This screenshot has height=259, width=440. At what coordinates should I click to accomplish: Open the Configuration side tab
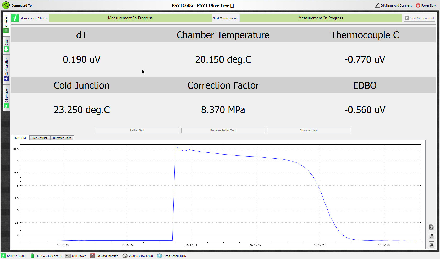coord(6,70)
